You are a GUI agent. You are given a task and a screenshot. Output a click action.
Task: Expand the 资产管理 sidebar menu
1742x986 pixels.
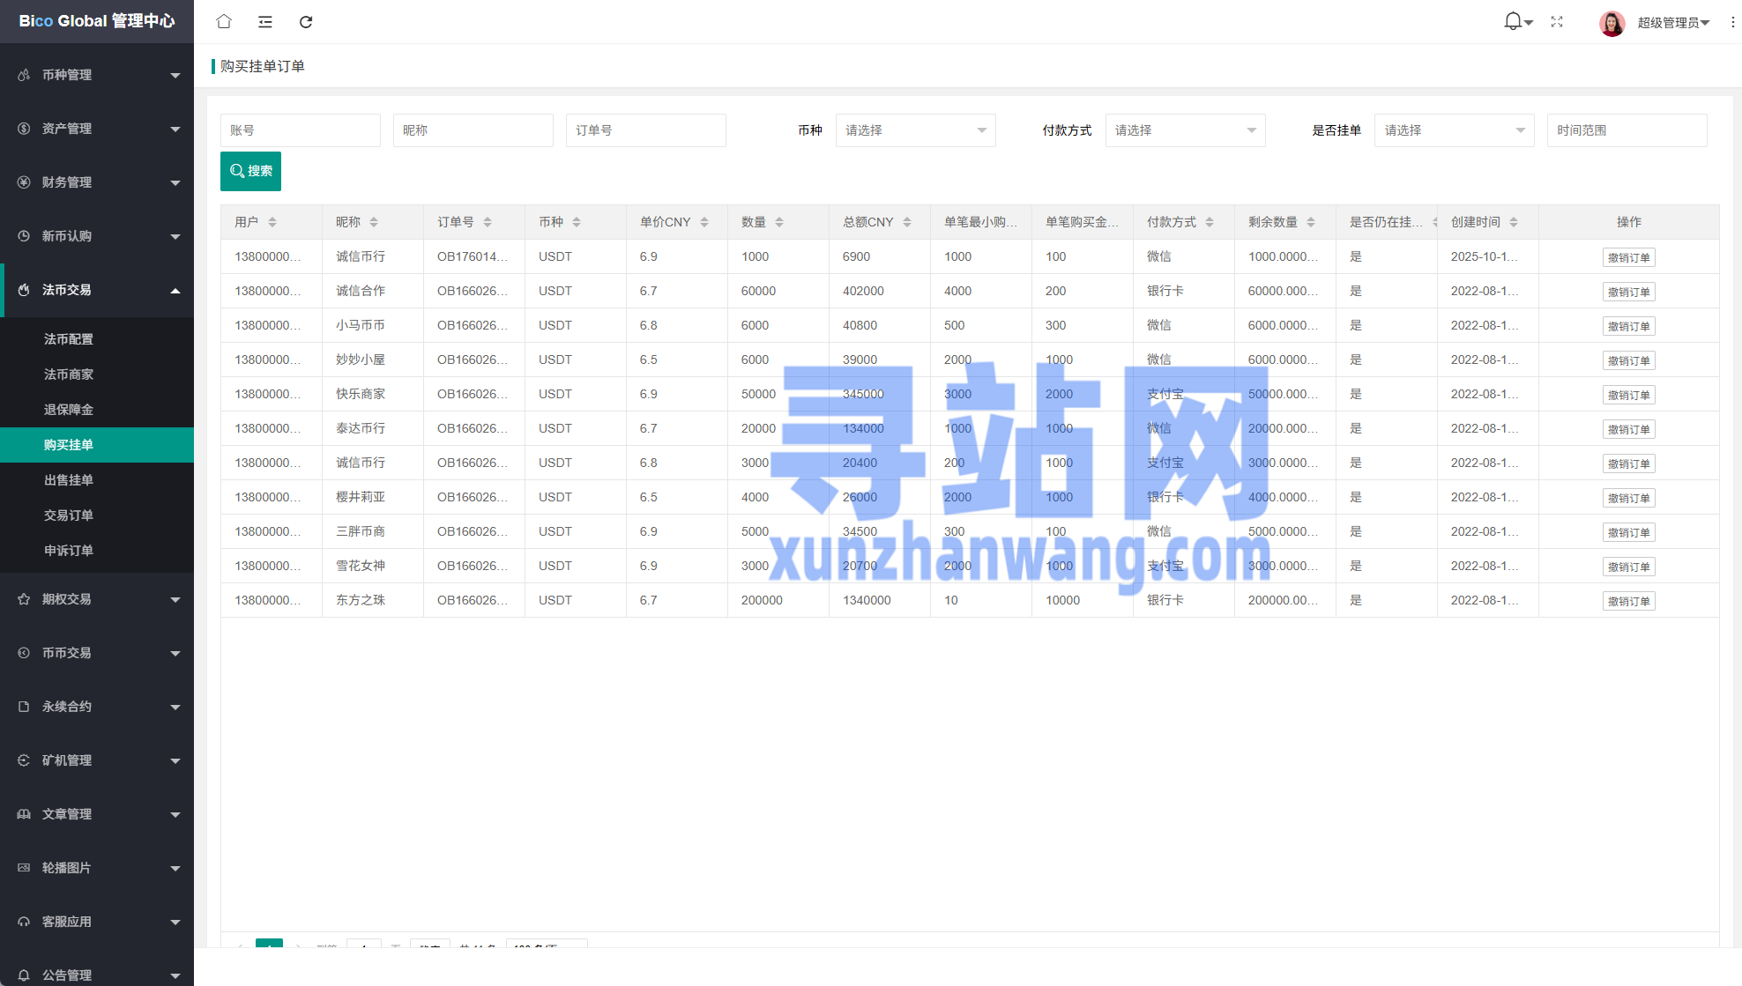click(x=97, y=129)
